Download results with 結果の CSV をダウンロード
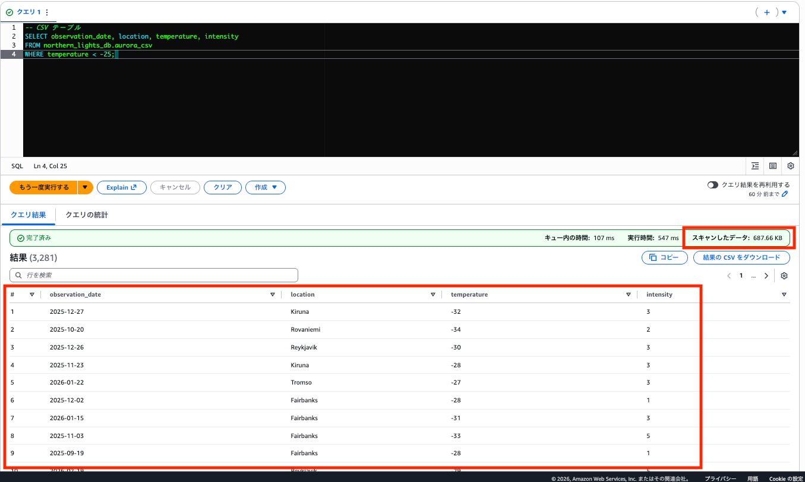 point(741,257)
